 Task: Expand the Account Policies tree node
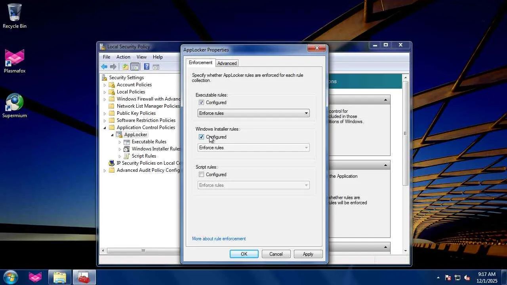coord(105,85)
